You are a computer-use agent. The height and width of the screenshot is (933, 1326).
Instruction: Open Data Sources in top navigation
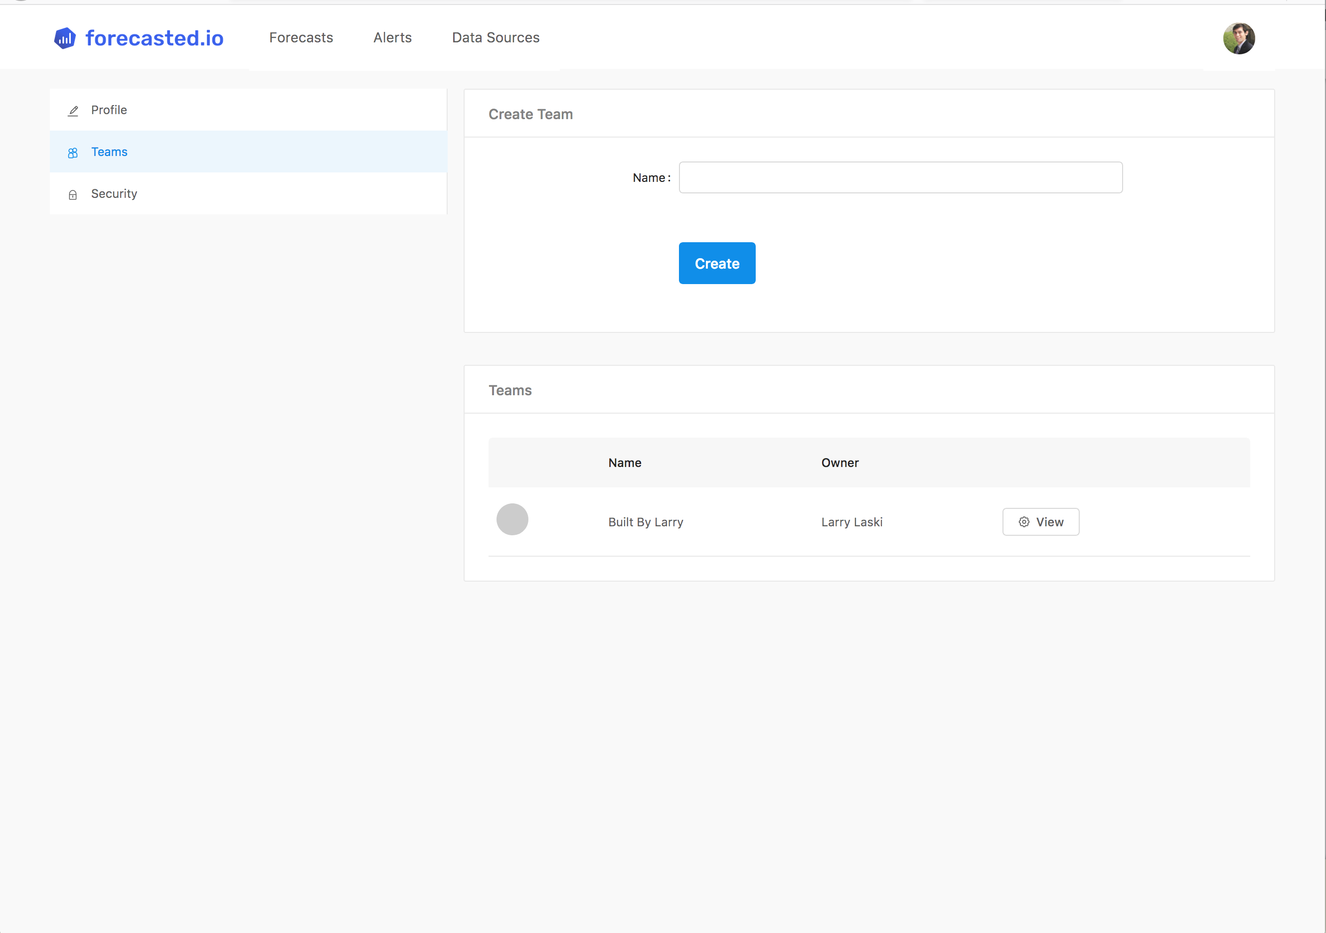[496, 37]
